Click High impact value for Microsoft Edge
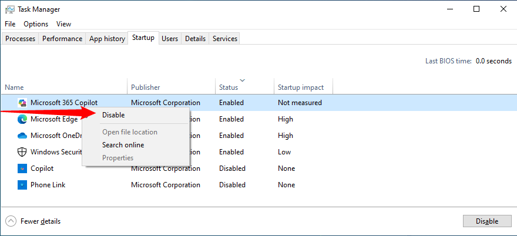Viewport: 517px width, 236px height. (x=286, y=119)
